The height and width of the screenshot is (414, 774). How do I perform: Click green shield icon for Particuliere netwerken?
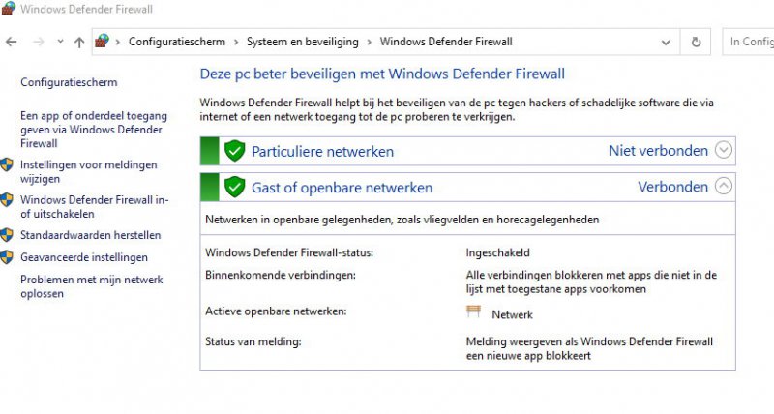pyautogui.click(x=234, y=151)
